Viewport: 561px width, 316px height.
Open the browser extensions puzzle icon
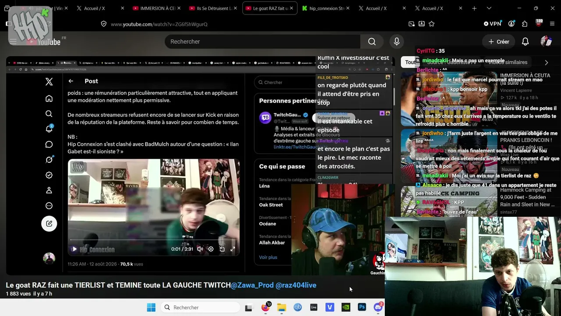[525, 24]
